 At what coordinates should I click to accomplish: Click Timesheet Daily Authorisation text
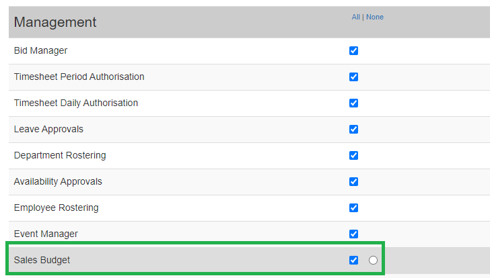pos(76,103)
